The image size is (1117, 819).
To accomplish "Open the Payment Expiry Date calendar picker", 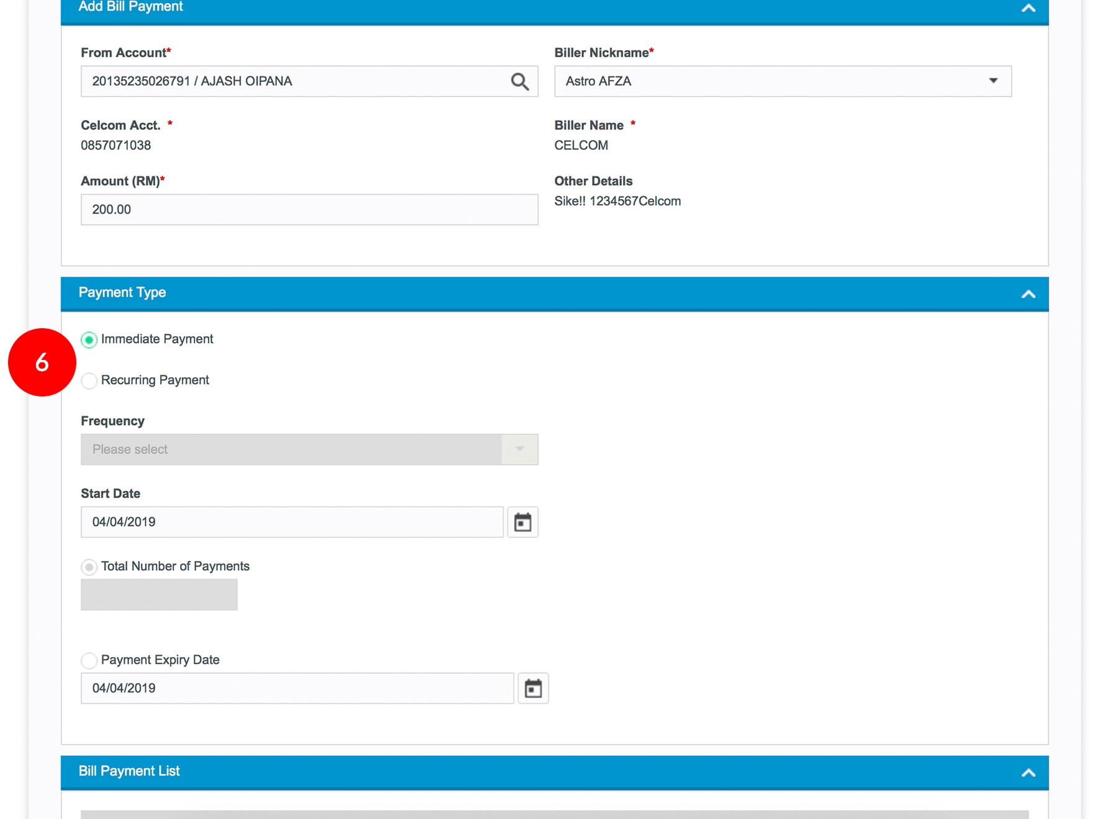I will (533, 688).
